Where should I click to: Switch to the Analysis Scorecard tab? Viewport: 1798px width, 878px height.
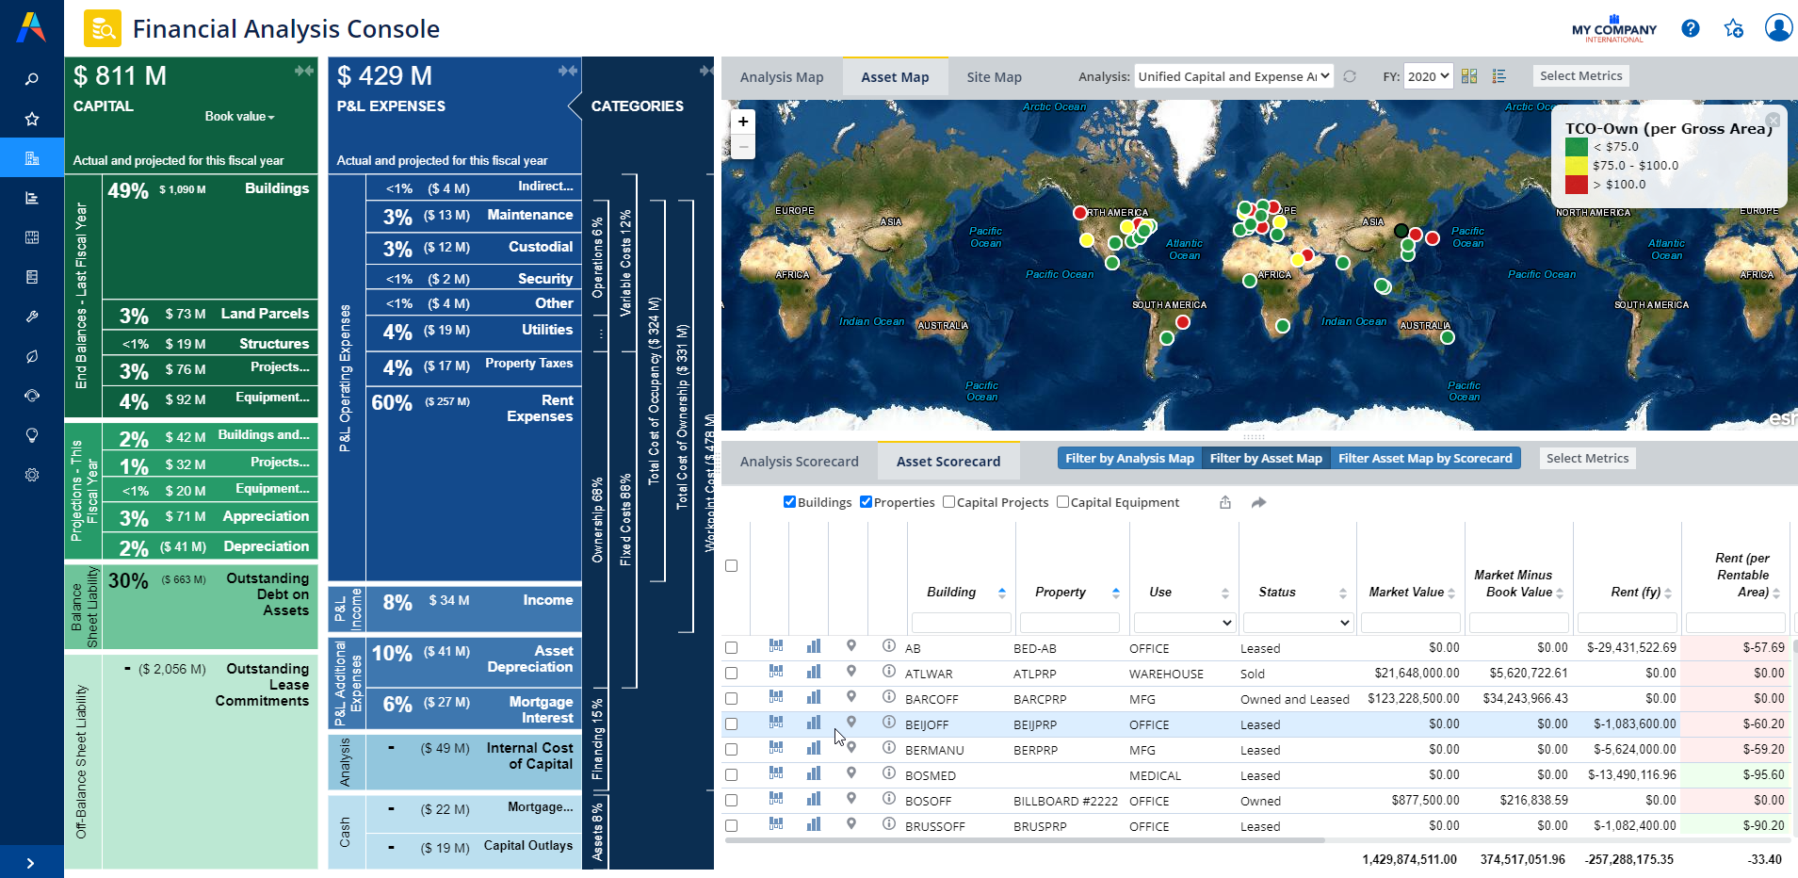pos(799,462)
